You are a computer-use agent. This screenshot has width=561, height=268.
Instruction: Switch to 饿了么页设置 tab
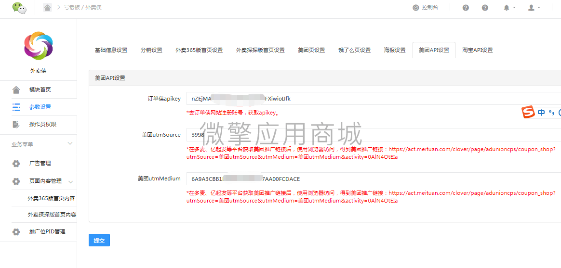click(x=354, y=50)
